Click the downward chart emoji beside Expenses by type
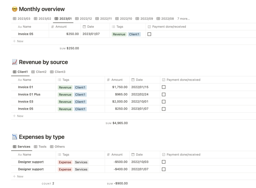 15,137
